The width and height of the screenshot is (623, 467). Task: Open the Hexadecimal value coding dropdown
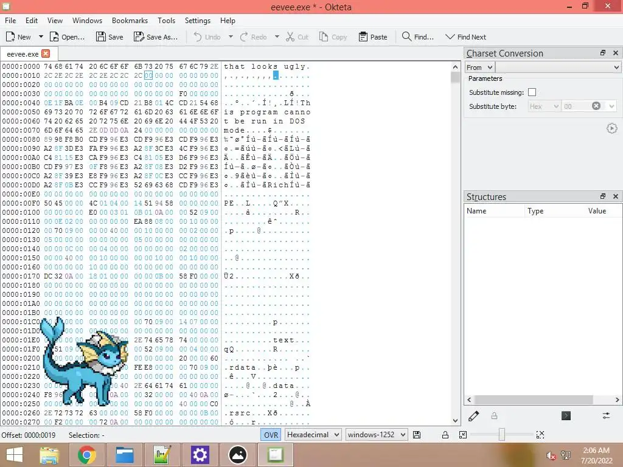(x=313, y=435)
